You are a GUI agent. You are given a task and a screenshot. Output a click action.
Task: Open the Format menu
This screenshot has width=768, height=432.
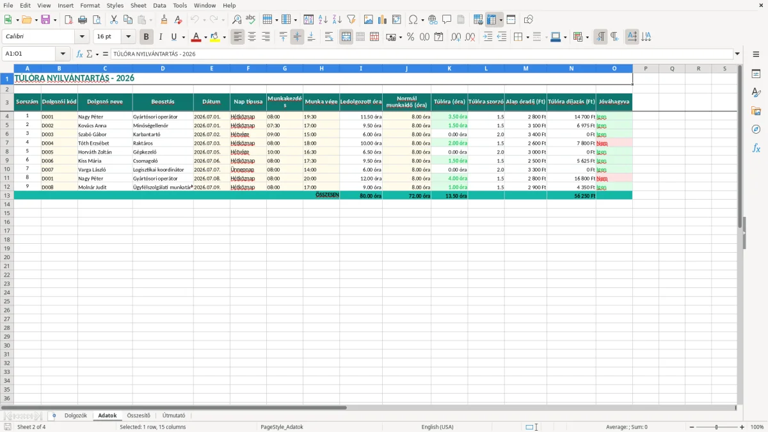point(90,5)
